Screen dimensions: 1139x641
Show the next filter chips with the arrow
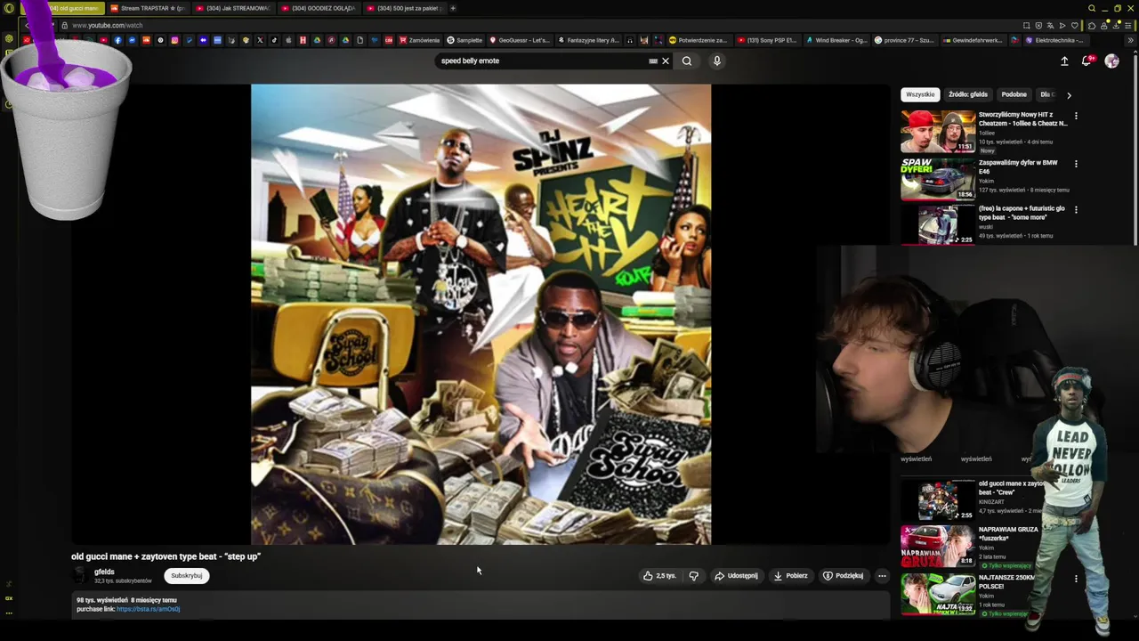coord(1069,94)
